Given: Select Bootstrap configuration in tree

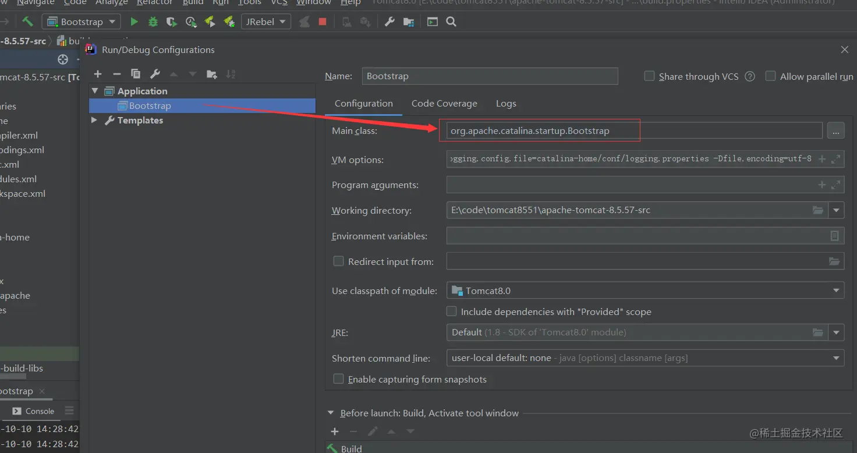Looking at the screenshot, I should tap(202, 105).
